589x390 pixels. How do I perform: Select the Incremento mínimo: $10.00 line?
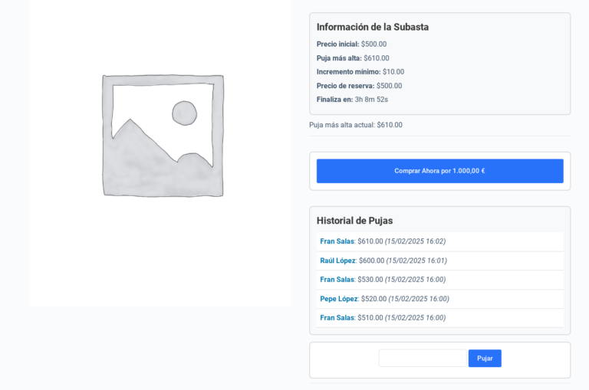360,72
